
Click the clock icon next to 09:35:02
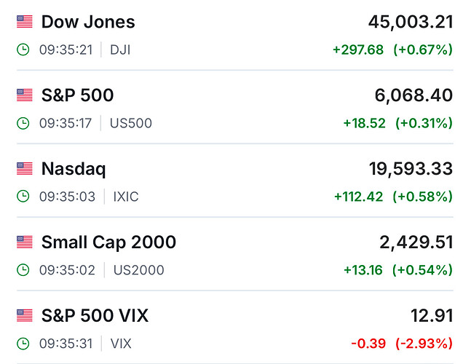pyautogui.click(x=24, y=270)
